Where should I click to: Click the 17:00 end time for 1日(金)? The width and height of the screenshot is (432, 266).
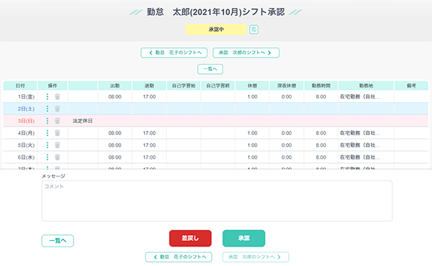click(x=149, y=97)
